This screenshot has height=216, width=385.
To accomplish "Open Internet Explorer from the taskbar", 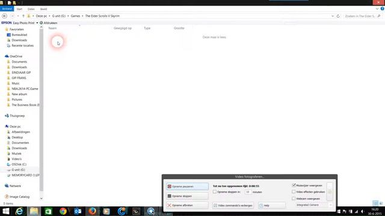I will (19, 211).
